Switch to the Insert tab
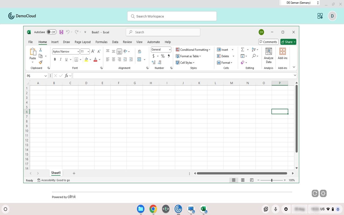The height and width of the screenshot is (215, 344). (x=55, y=42)
